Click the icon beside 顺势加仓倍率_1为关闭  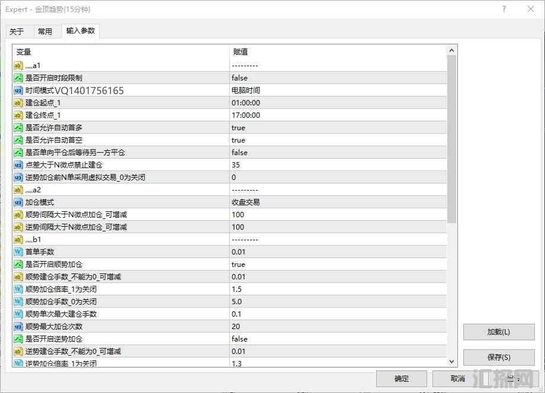18,289
